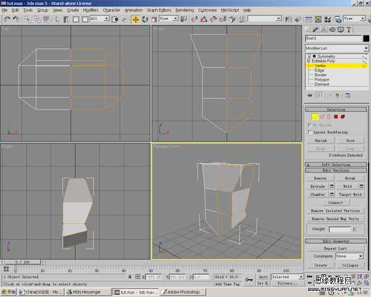Click the Grow selection button

[350, 140]
